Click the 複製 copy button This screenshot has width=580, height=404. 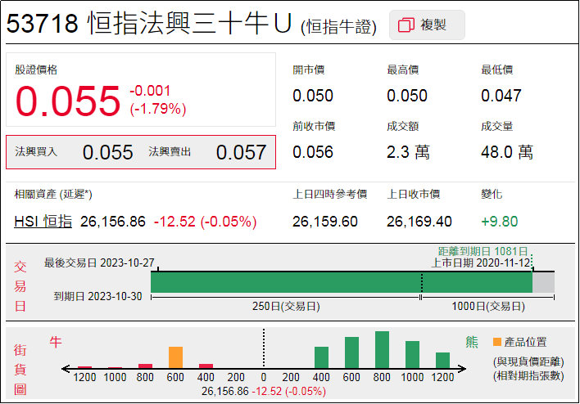[427, 25]
